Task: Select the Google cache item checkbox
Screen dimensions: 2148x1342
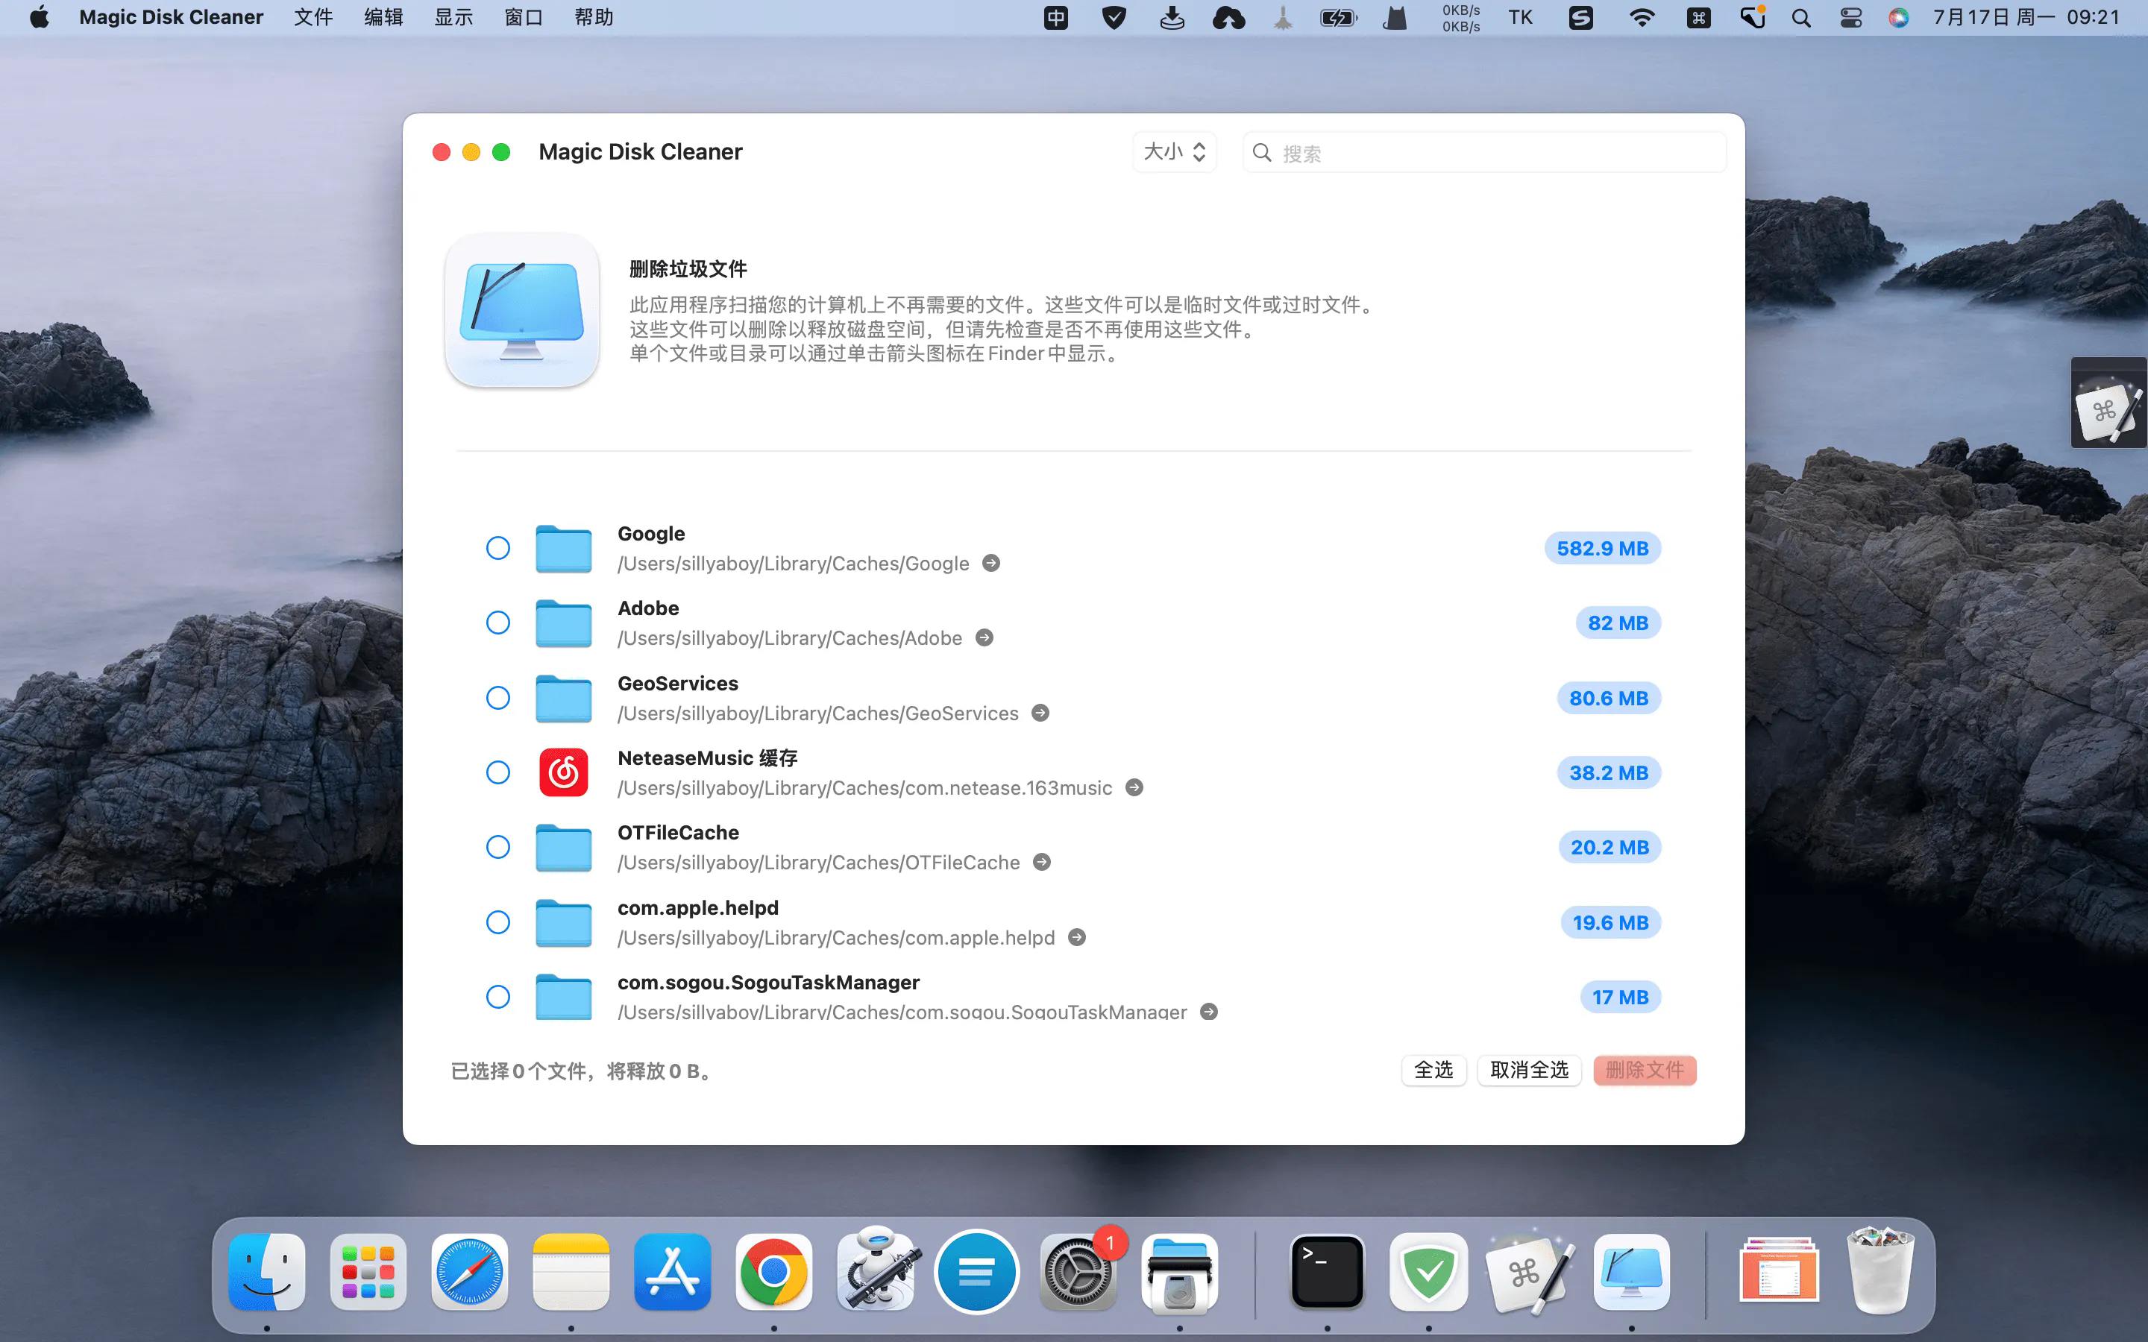Action: tap(498, 549)
